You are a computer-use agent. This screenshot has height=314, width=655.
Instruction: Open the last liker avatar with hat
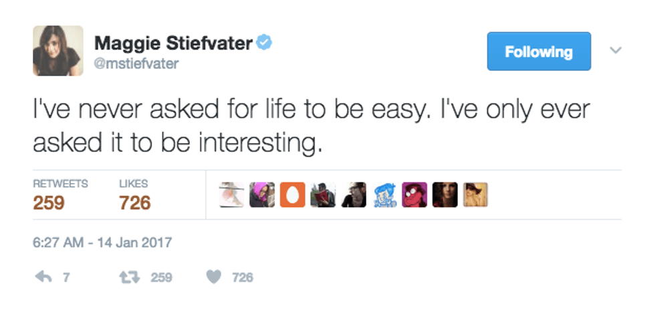tap(476, 194)
